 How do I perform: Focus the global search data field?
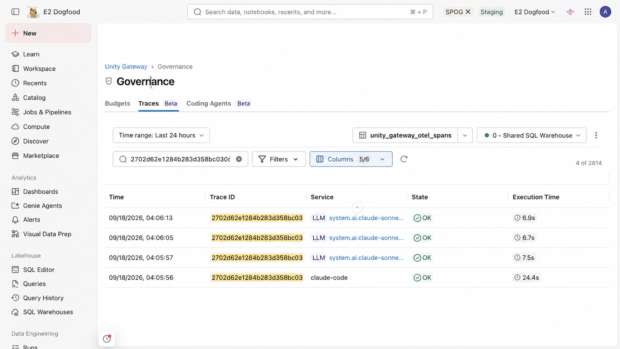point(310,12)
